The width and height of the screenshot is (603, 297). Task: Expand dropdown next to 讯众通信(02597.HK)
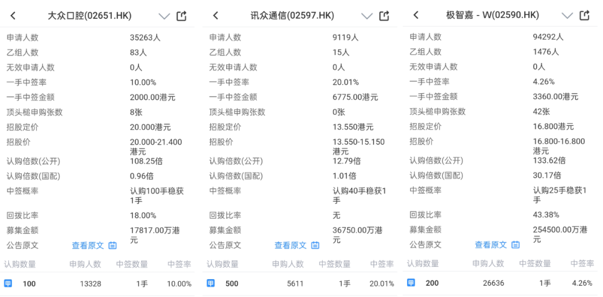[367, 16]
